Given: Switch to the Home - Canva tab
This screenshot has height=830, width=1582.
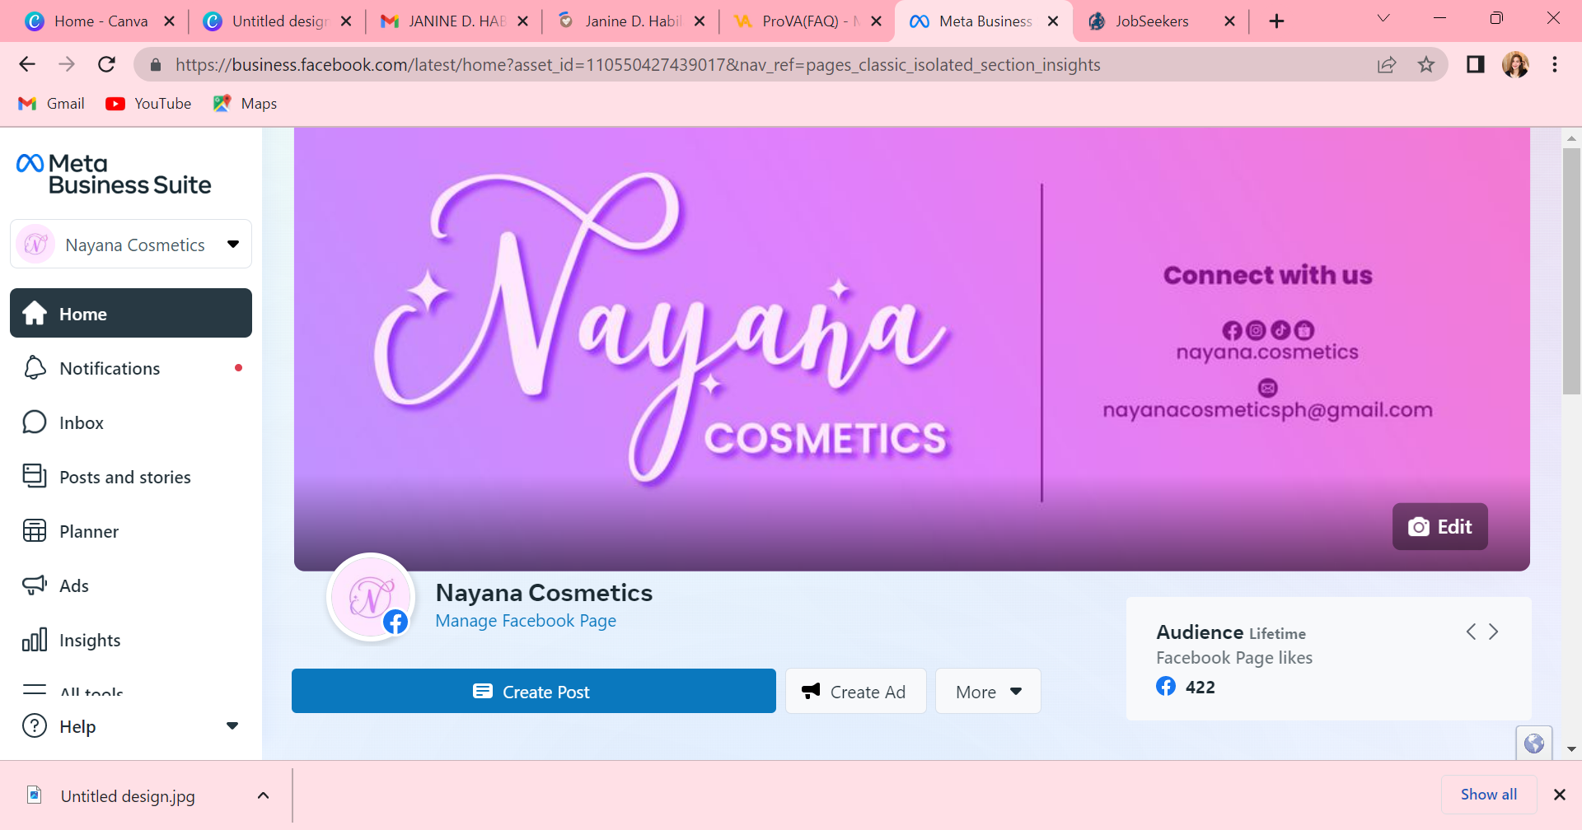Looking at the screenshot, I should click(x=99, y=21).
